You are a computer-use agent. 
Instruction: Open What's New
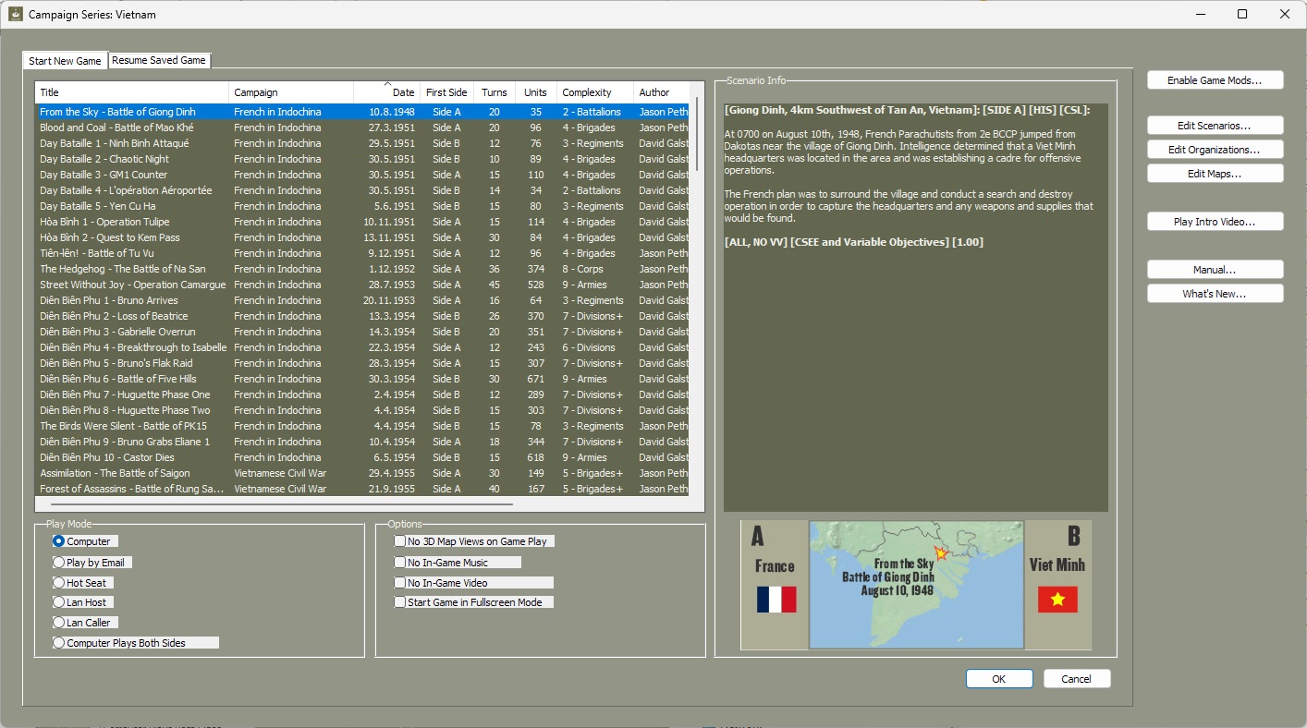coord(1215,294)
